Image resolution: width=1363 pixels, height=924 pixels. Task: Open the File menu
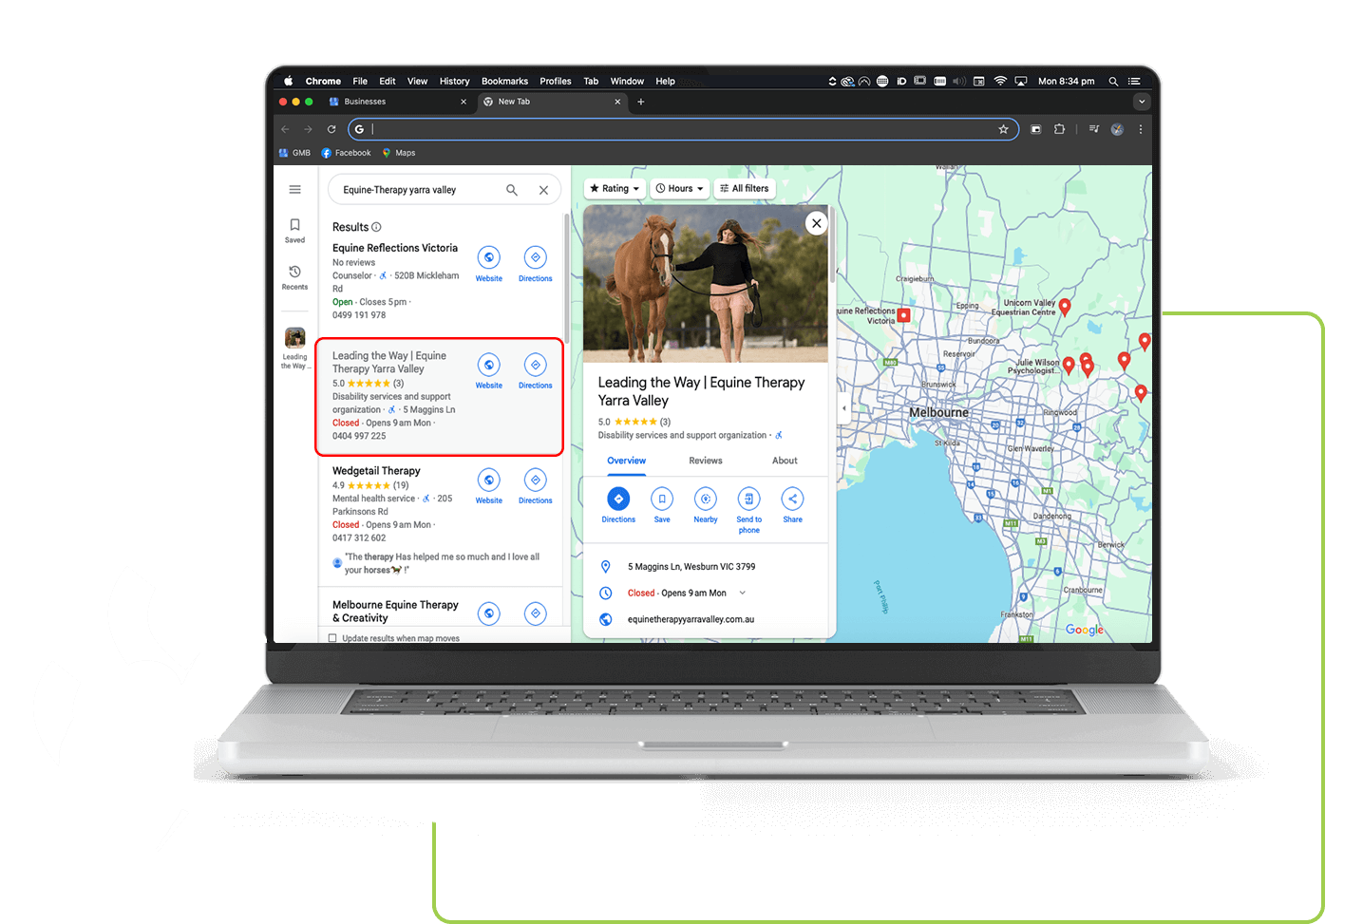point(360,82)
